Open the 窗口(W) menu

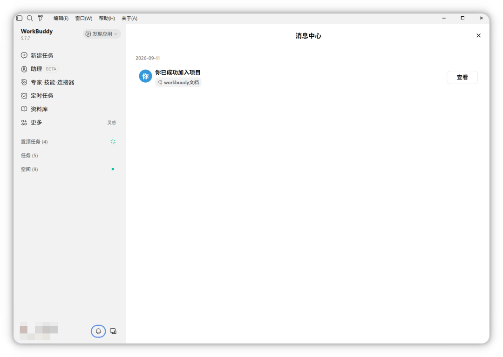[84, 18]
